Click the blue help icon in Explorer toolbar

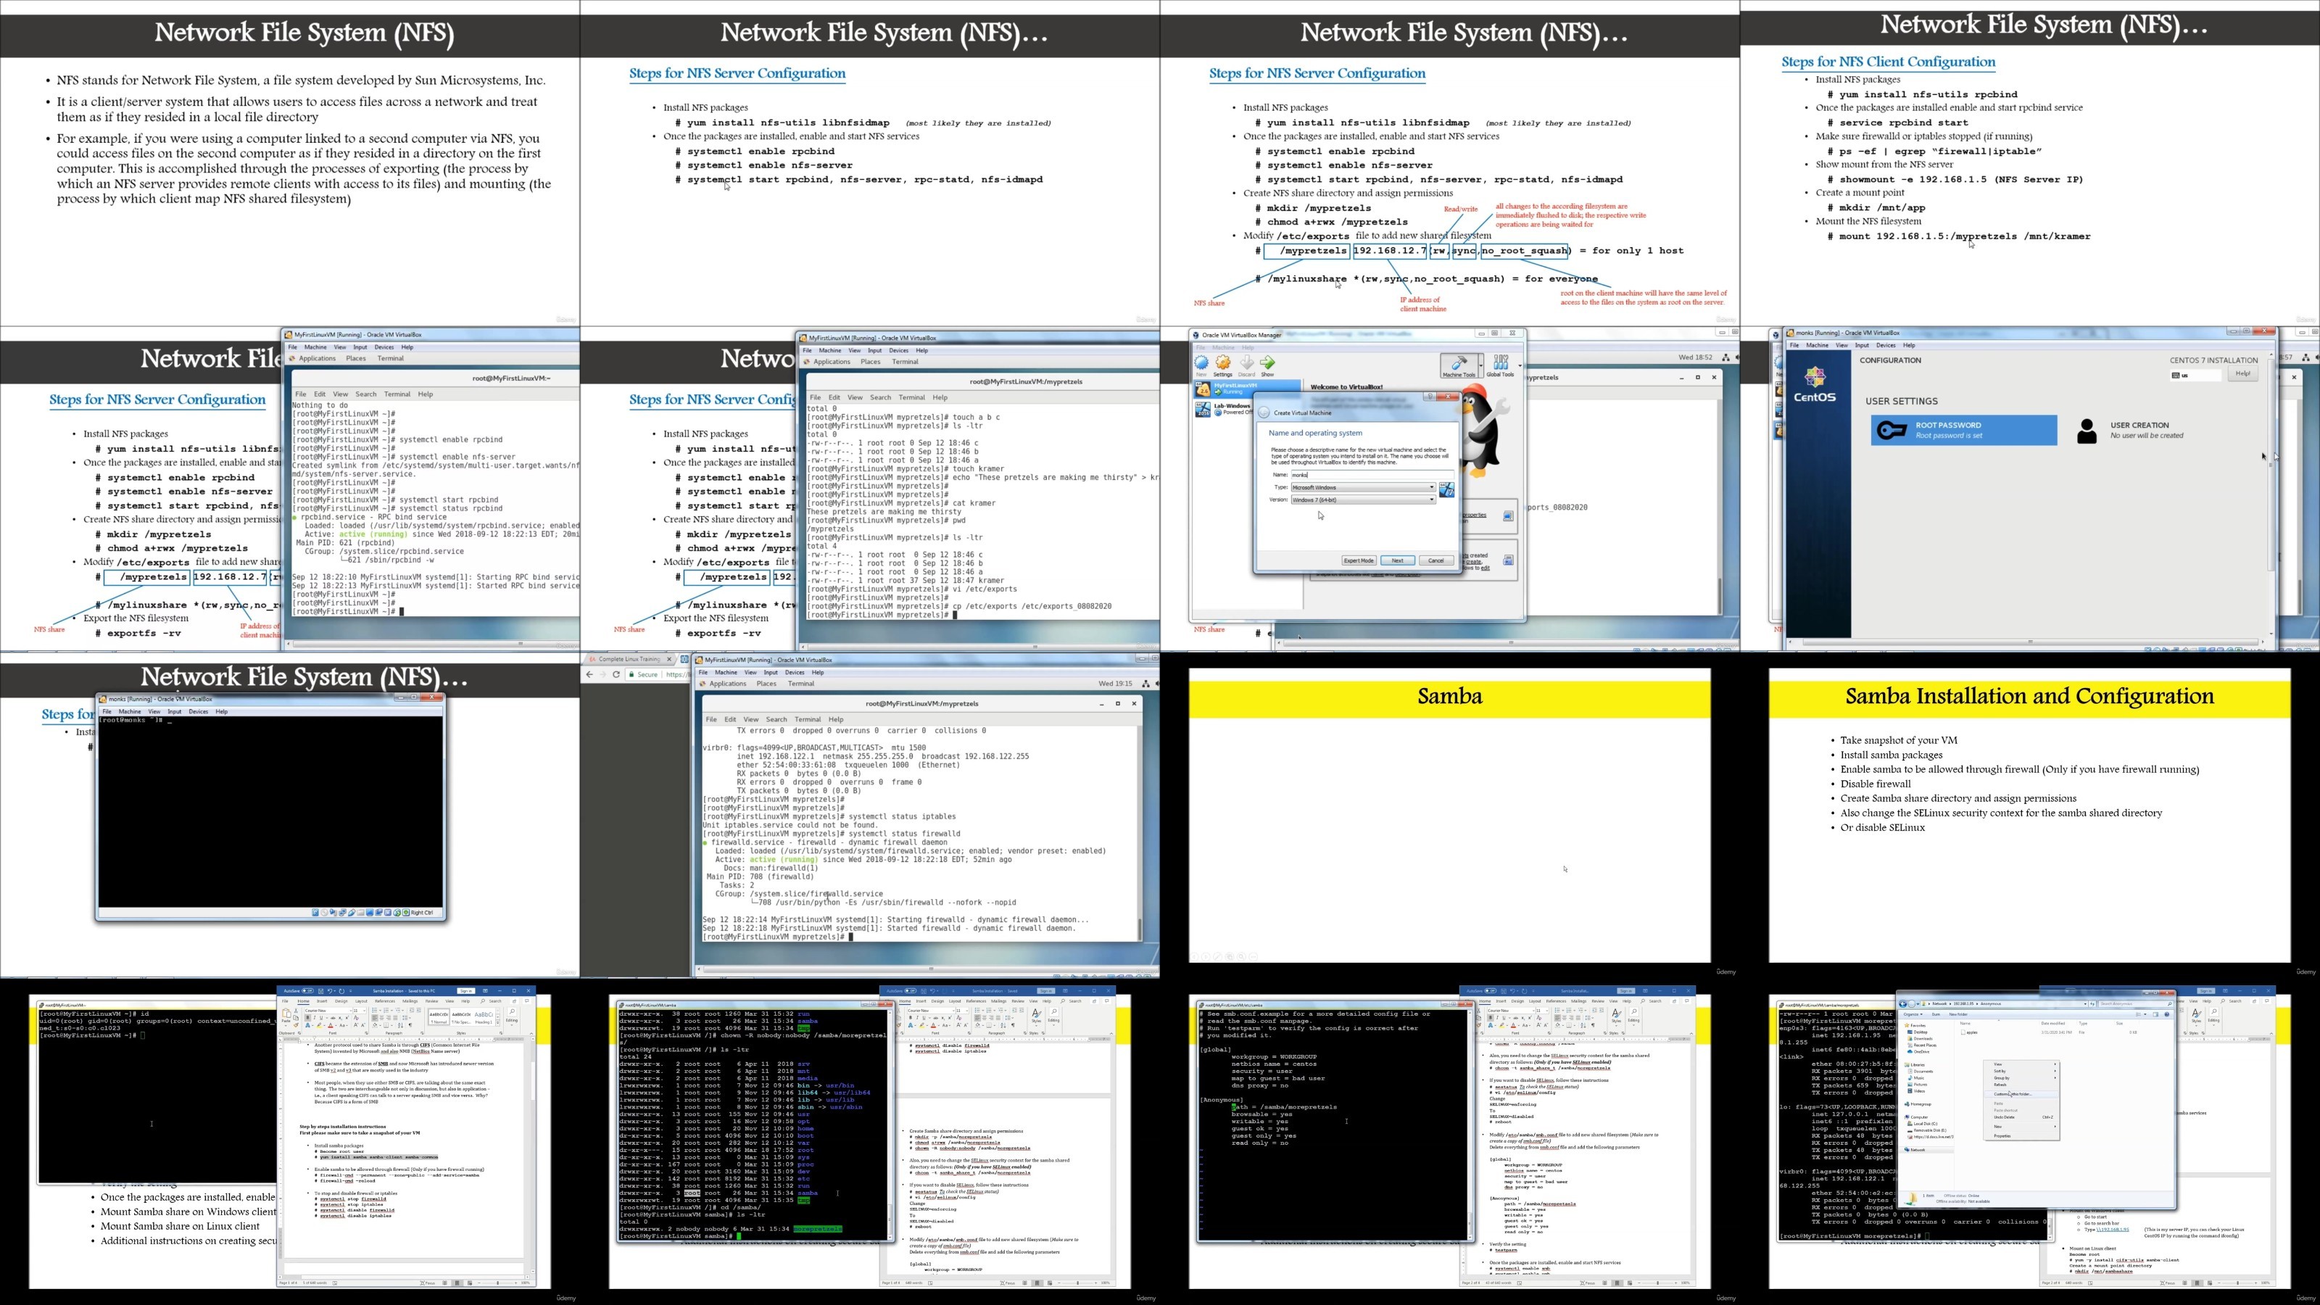(x=2167, y=1014)
